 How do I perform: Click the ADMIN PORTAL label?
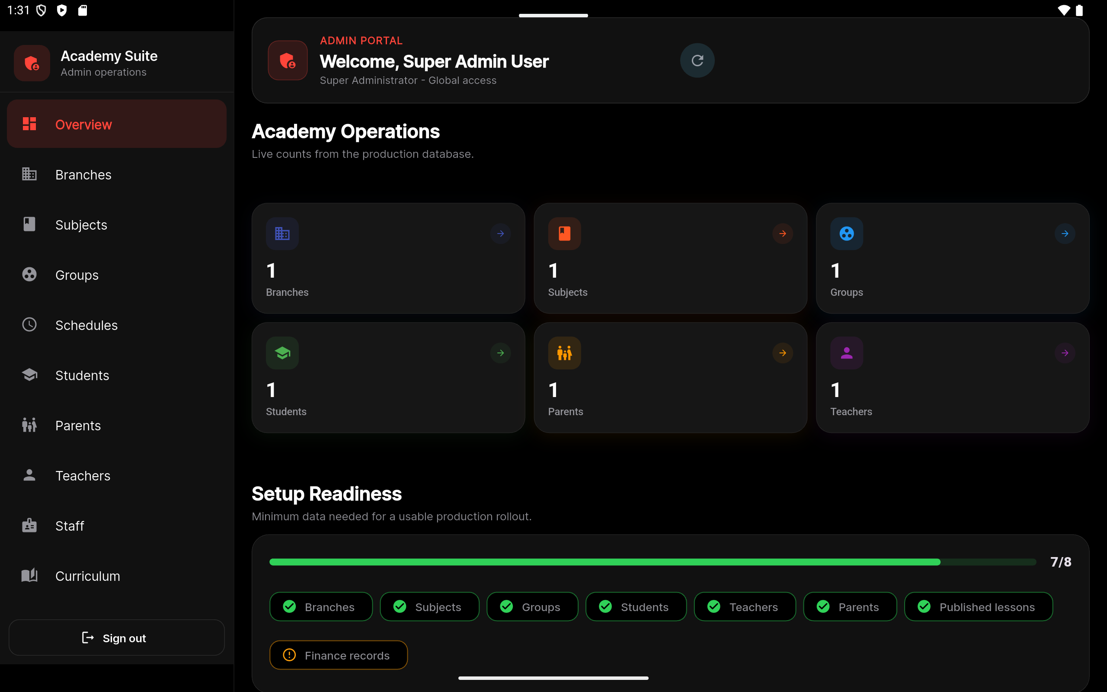coord(361,40)
